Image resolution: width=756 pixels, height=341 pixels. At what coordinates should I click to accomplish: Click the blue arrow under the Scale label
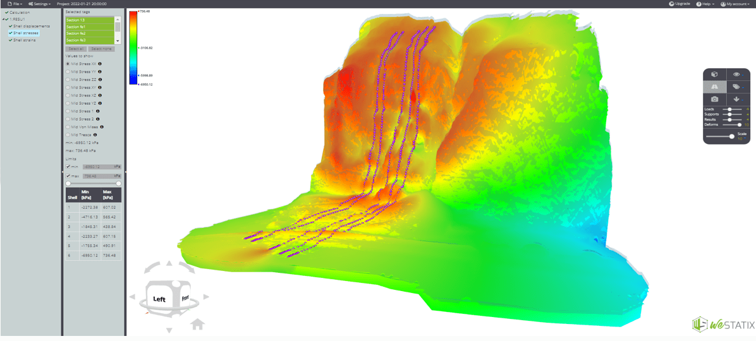click(x=745, y=139)
